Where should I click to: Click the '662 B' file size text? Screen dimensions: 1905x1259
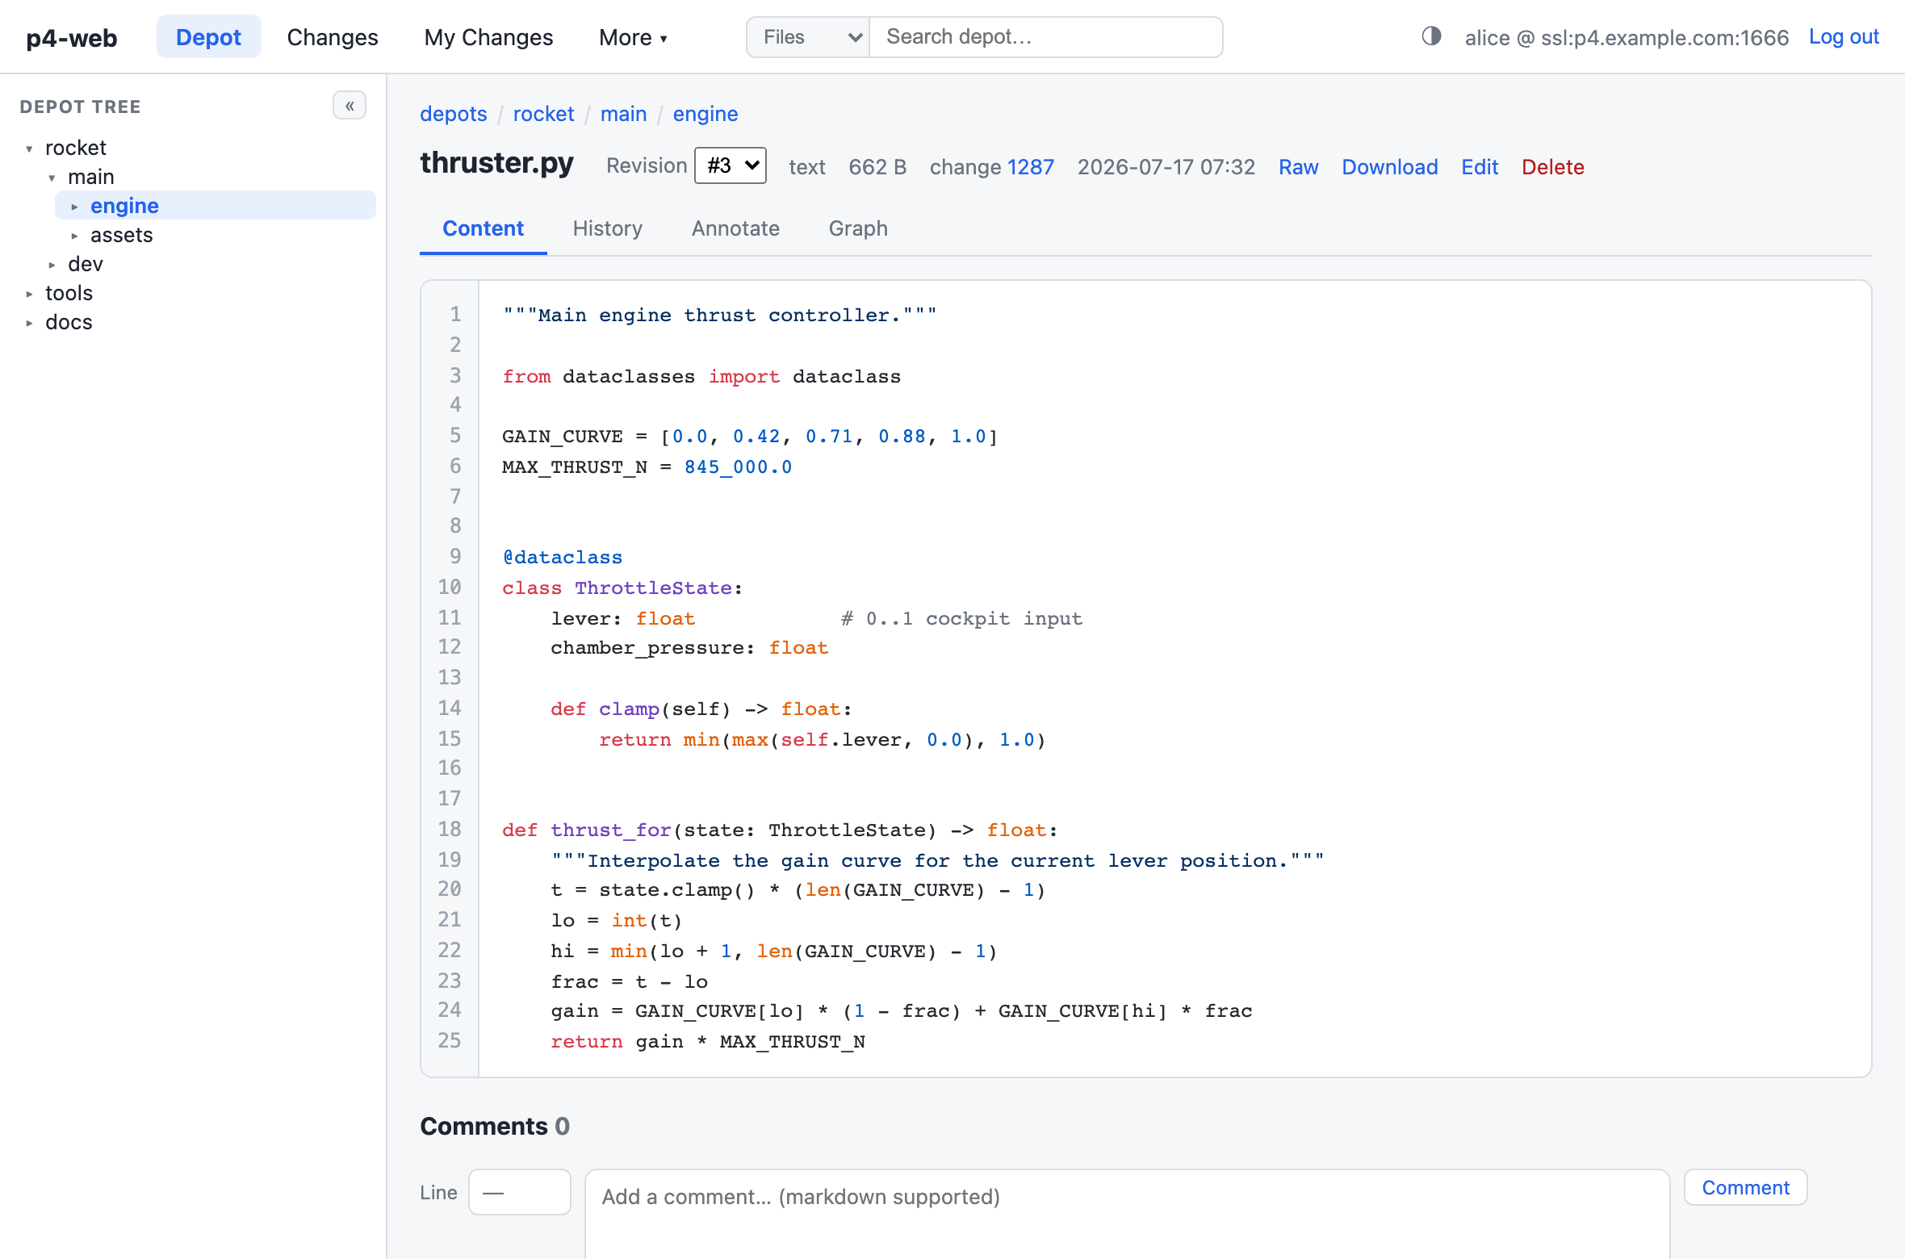point(877,167)
